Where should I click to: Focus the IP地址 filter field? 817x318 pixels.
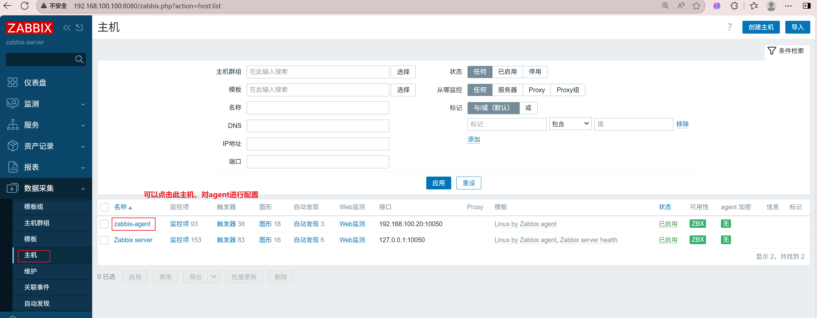click(x=318, y=144)
